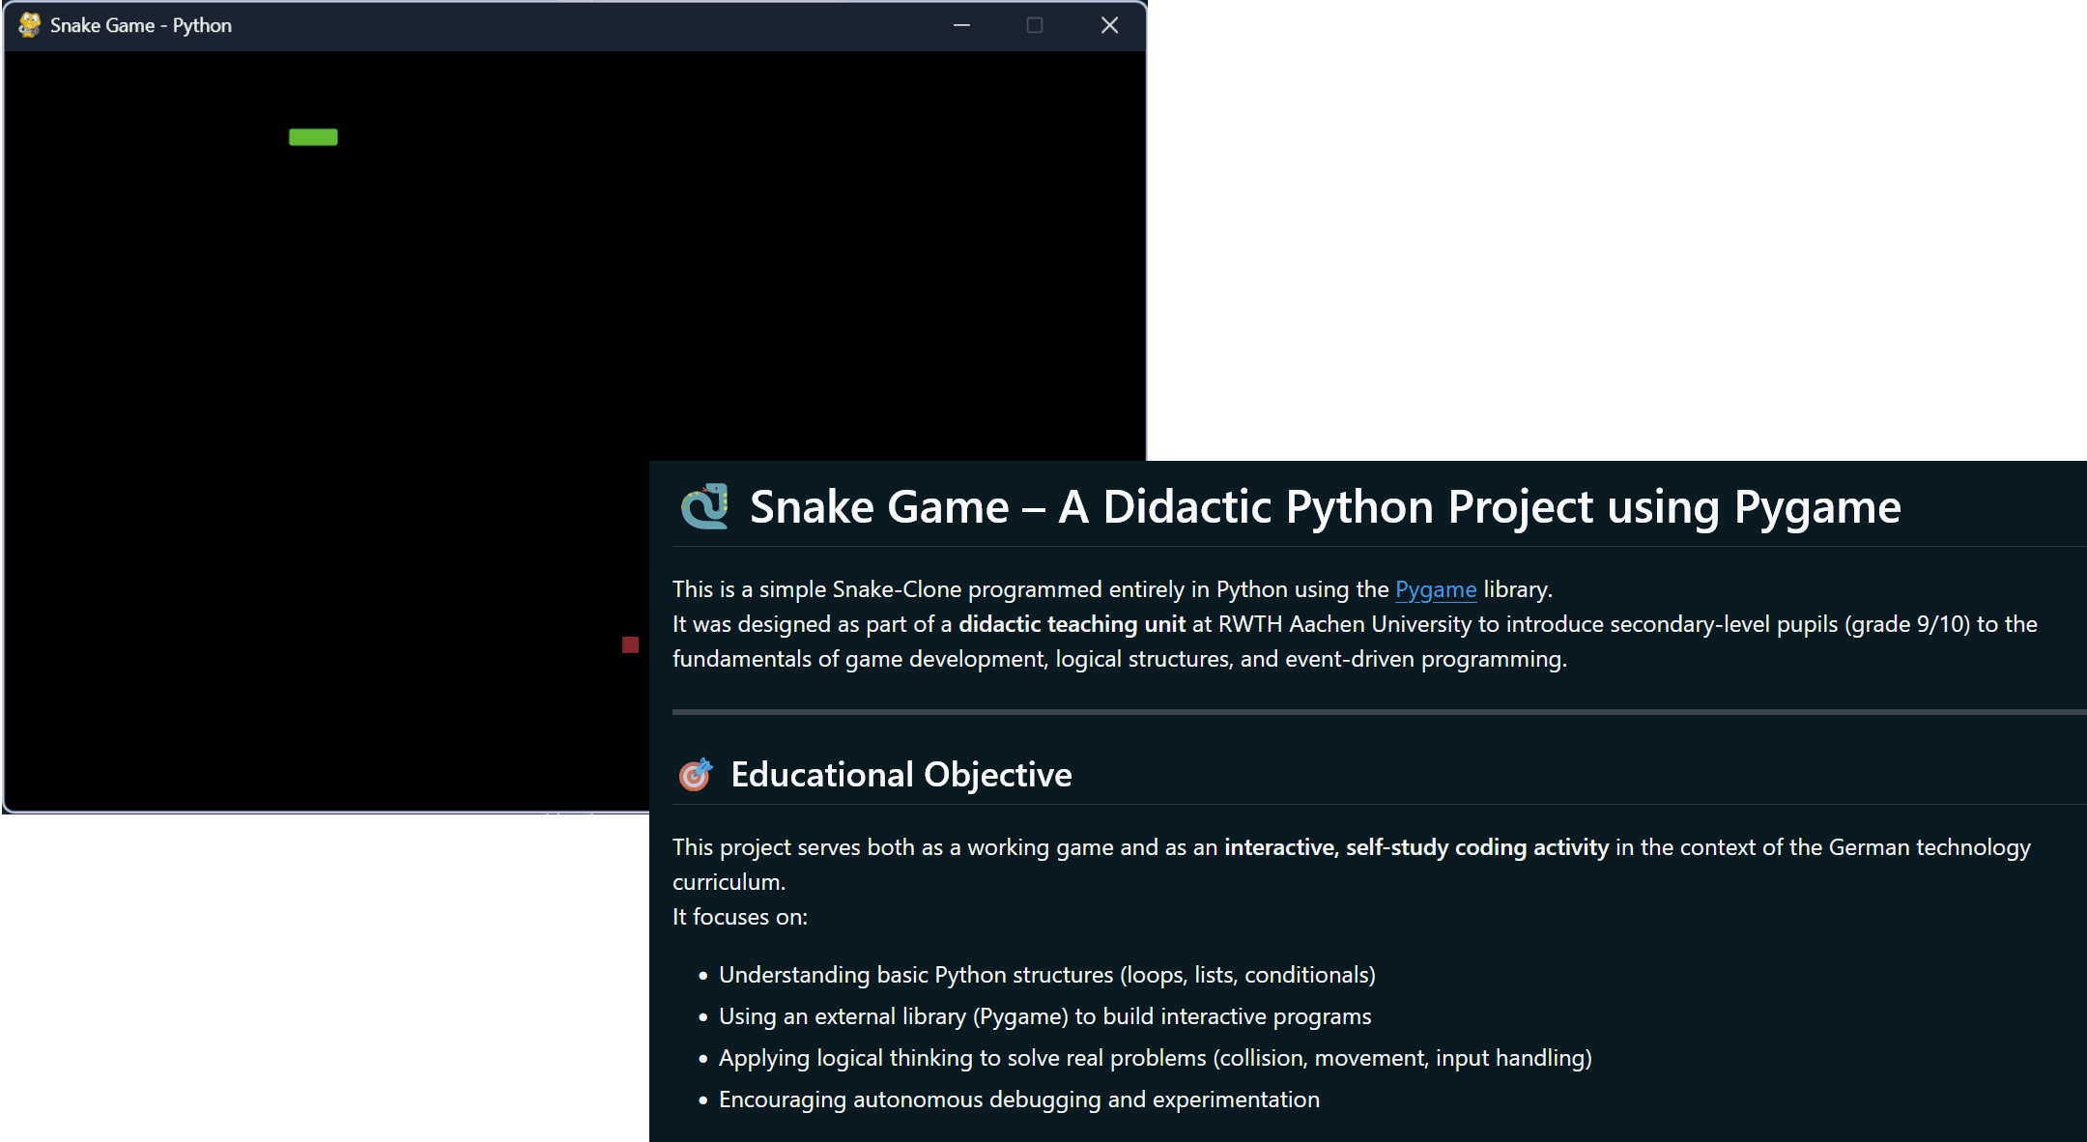
Task: Click the pygame icon in Snake Game title bar
Action: pyautogui.click(x=30, y=25)
